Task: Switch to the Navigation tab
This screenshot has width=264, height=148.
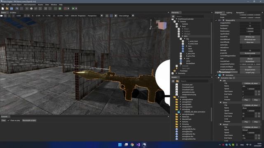Action: [240, 13]
